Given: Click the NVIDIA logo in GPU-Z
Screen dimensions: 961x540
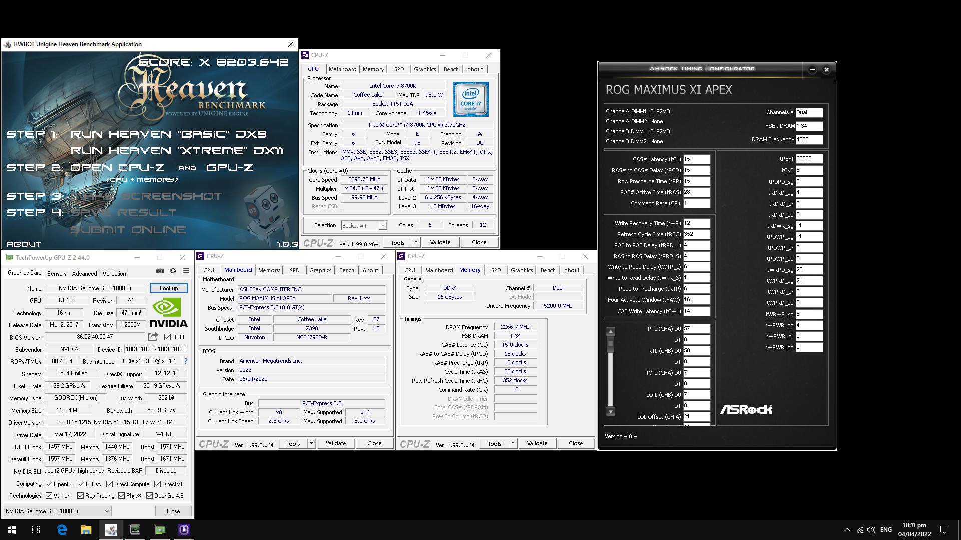Looking at the screenshot, I should click(169, 313).
